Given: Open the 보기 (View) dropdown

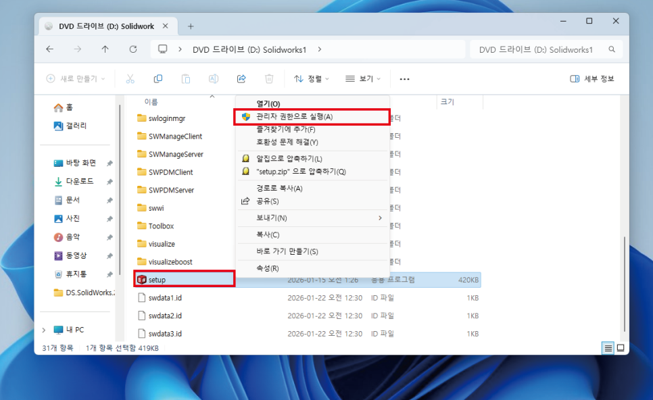Looking at the screenshot, I should 363,78.
